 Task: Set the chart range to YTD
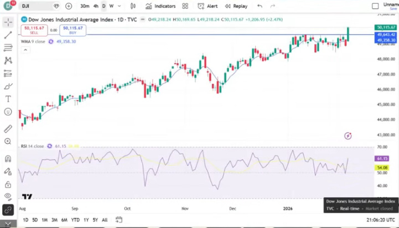[75, 220]
